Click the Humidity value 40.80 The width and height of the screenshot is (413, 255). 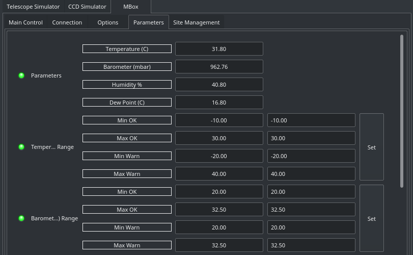pos(219,85)
